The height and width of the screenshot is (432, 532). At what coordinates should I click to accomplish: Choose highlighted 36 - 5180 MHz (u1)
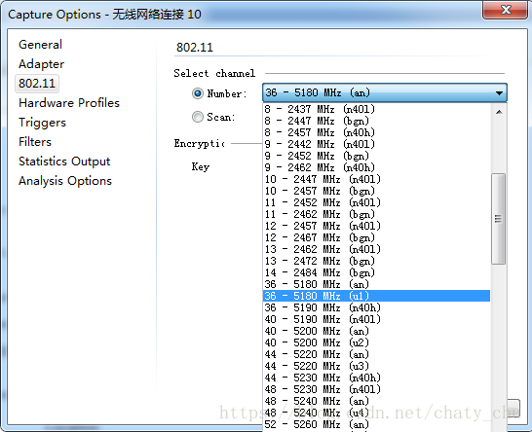(x=377, y=296)
